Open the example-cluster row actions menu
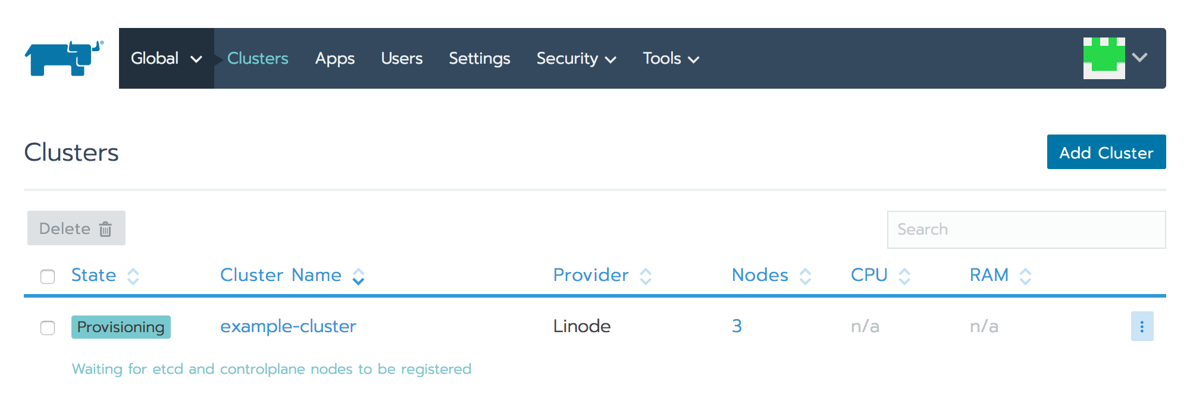The height and width of the screenshot is (400, 1190). pos(1142,326)
